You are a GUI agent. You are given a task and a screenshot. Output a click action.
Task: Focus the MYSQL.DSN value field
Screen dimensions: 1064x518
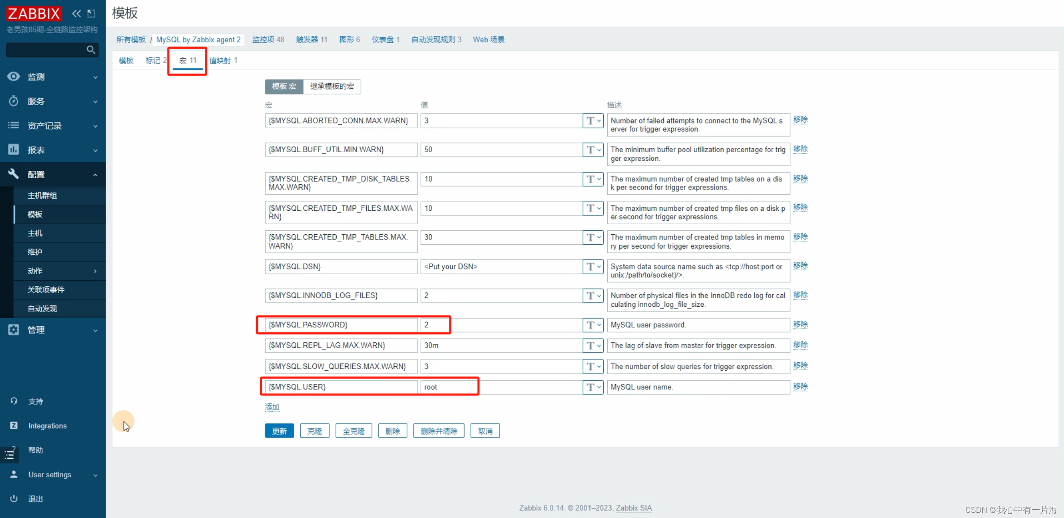click(x=502, y=266)
